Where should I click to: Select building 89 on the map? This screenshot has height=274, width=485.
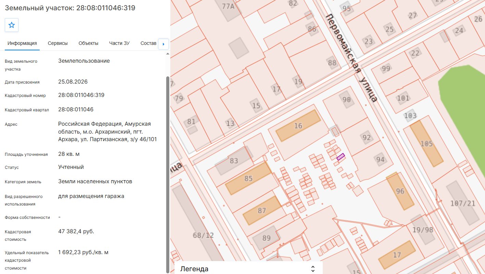pyautogui.click(x=266, y=238)
